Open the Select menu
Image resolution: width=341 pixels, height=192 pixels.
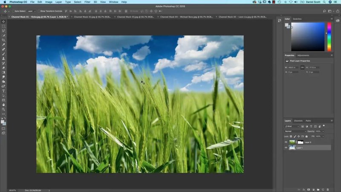click(78, 2)
